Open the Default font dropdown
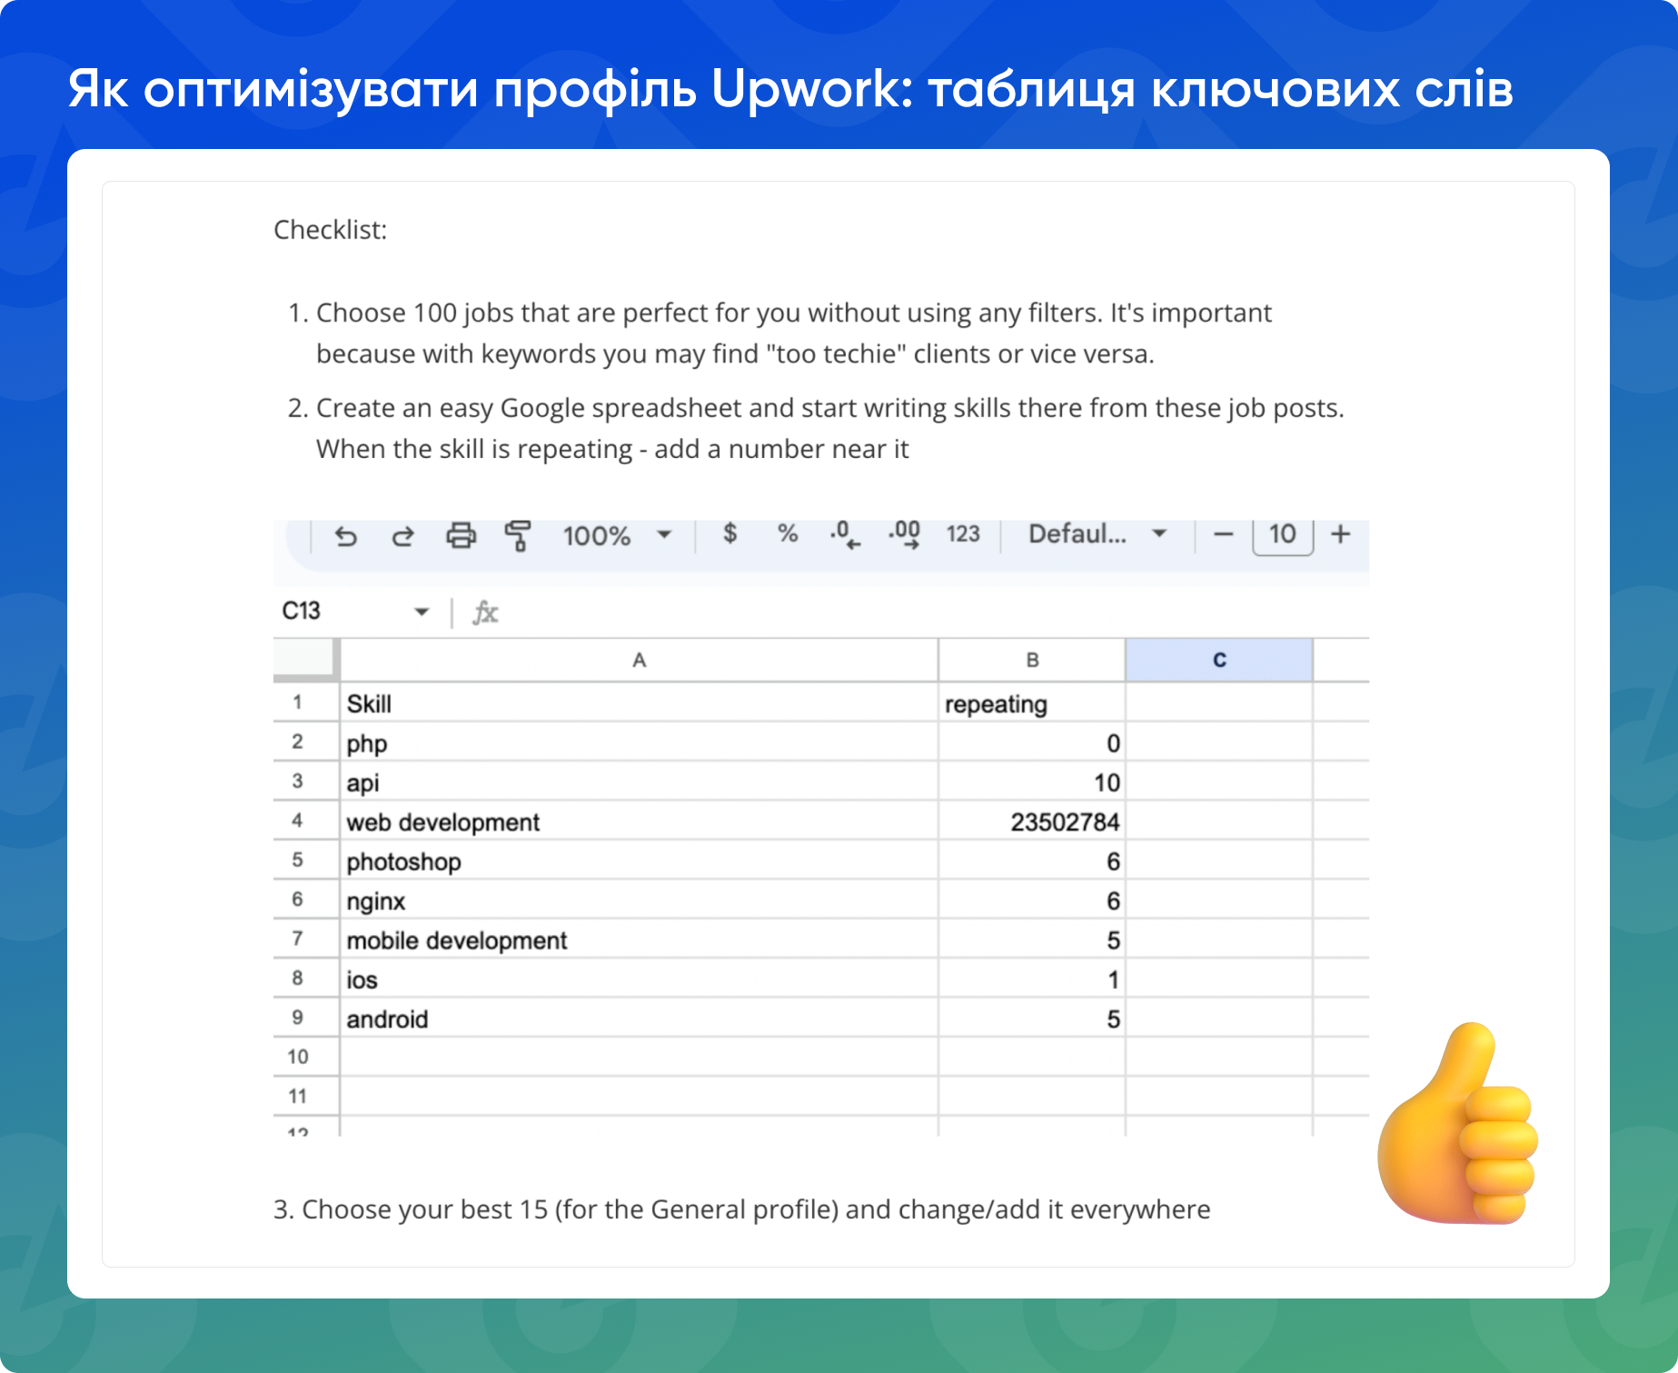The width and height of the screenshot is (1678, 1373). (x=1093, y=534)
